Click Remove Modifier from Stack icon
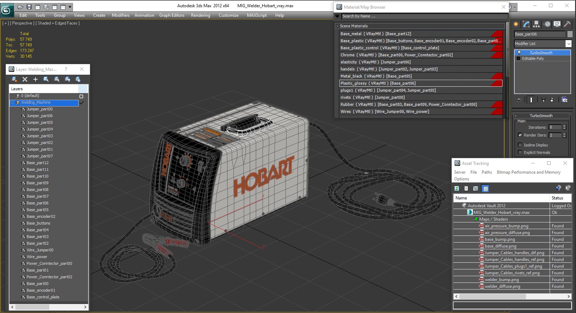The height and width of the screenshot is (313, 576). tap(552, 100)
